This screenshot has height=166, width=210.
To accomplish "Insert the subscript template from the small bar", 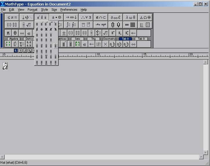I will coord(120,33).
